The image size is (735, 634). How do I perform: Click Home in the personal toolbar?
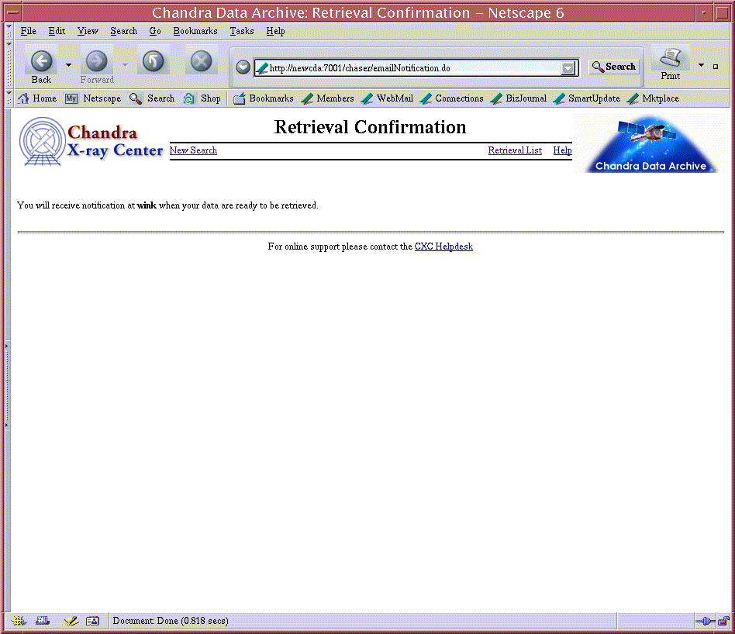tap(37, 98)
